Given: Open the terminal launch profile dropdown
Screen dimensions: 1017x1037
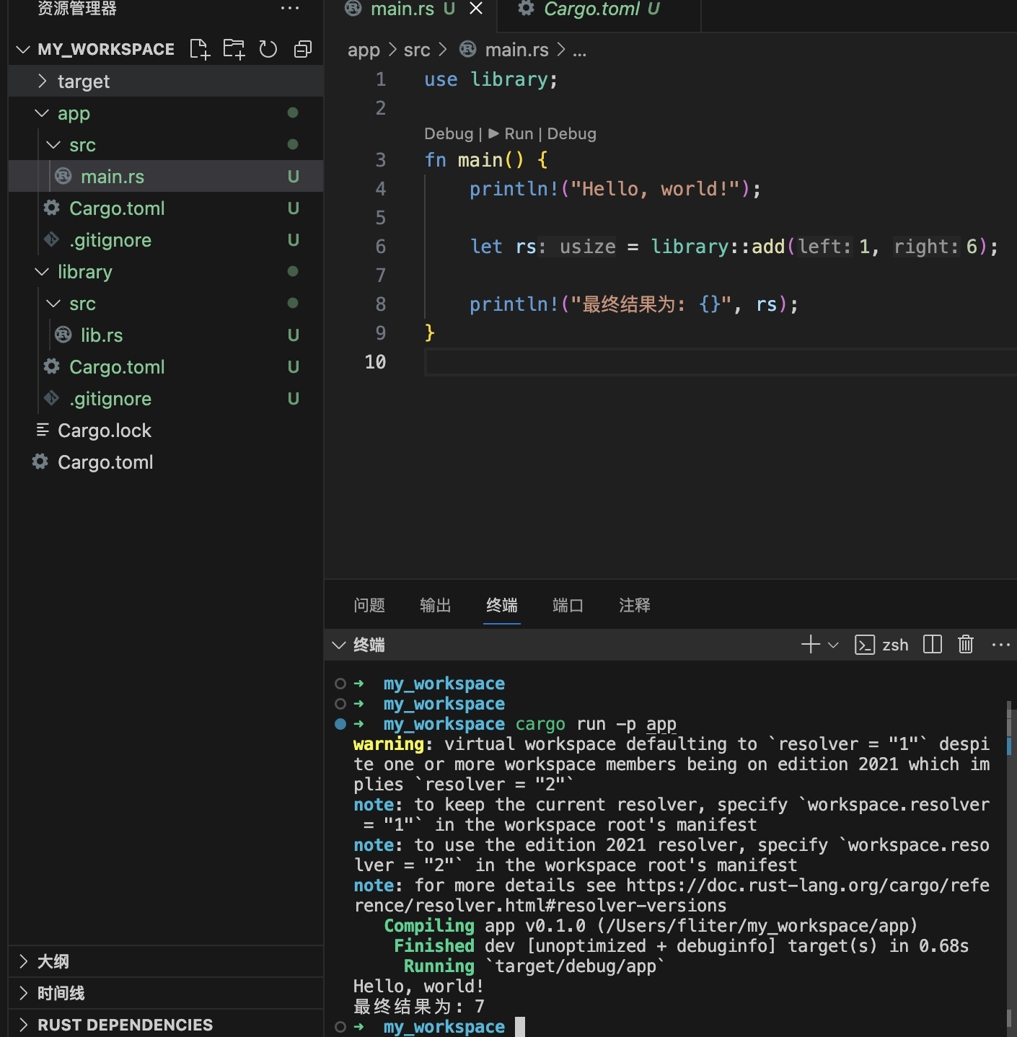Looking at the screenshot, I should (x=834, y=645).
